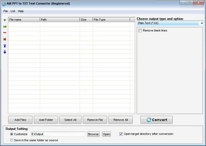This screenshot has width=206, height=146.
Task: Click the green add folder sidebar icon
Action: point(5,26)
